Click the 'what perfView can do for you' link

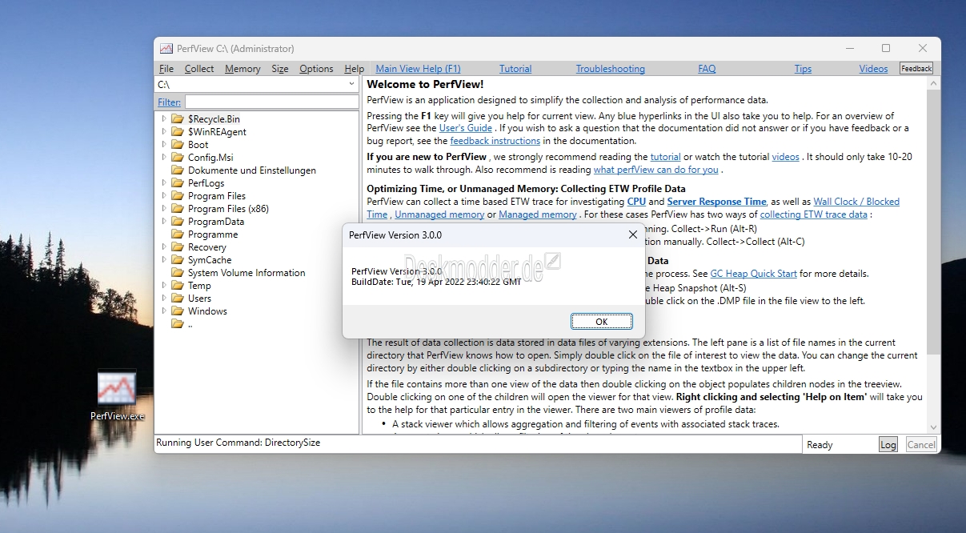[655, 170]
